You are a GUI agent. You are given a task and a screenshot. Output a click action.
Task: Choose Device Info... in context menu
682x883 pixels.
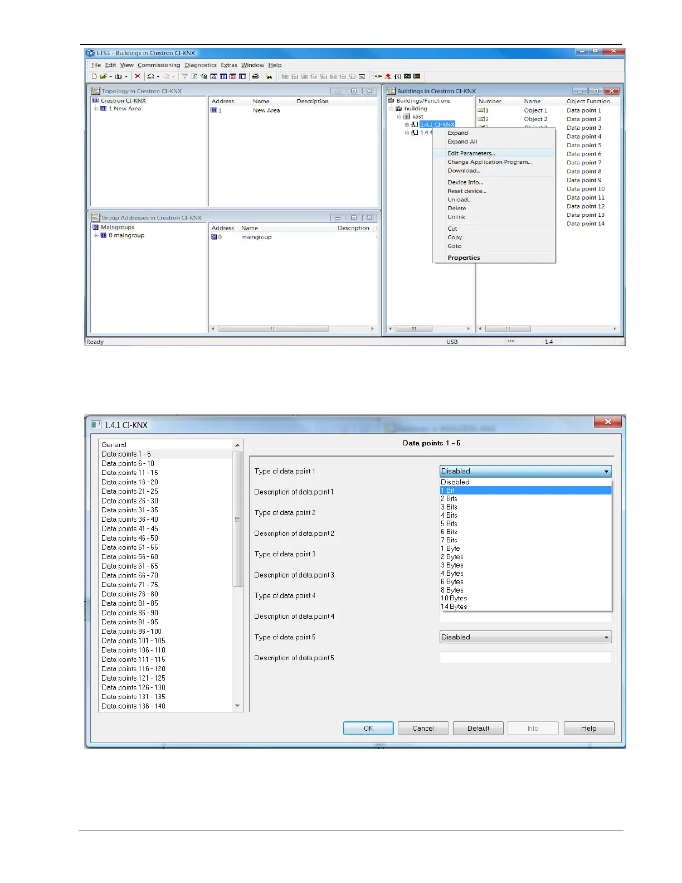494,182
